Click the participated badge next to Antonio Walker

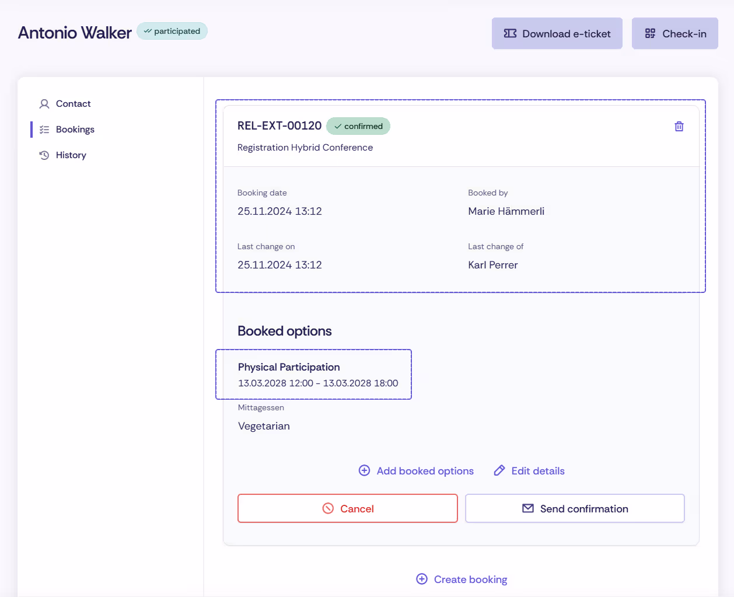[172, 31]
